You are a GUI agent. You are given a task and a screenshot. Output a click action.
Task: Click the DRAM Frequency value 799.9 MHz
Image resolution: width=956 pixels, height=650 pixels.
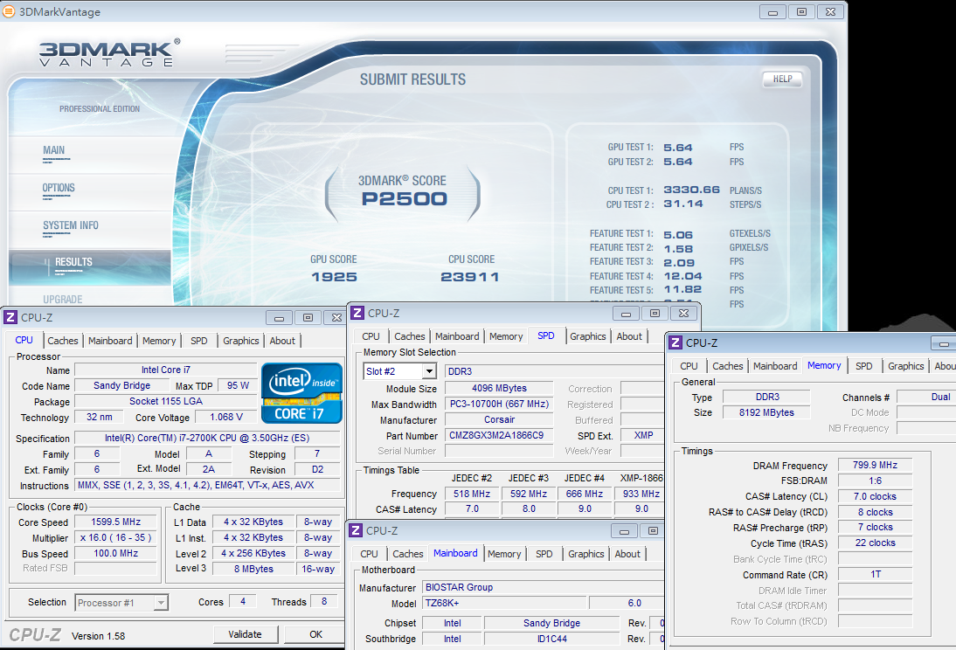(875, 466)
